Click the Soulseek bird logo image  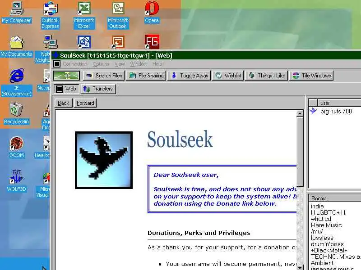(x=104, y=160)
